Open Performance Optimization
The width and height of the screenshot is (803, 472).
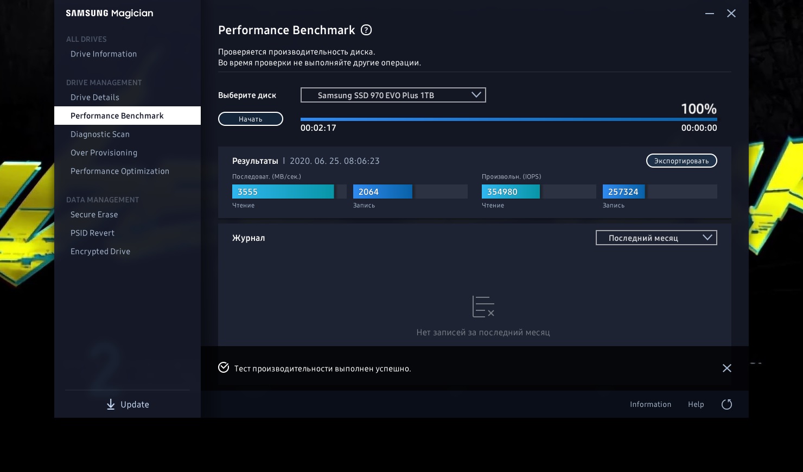pos(120,171)
